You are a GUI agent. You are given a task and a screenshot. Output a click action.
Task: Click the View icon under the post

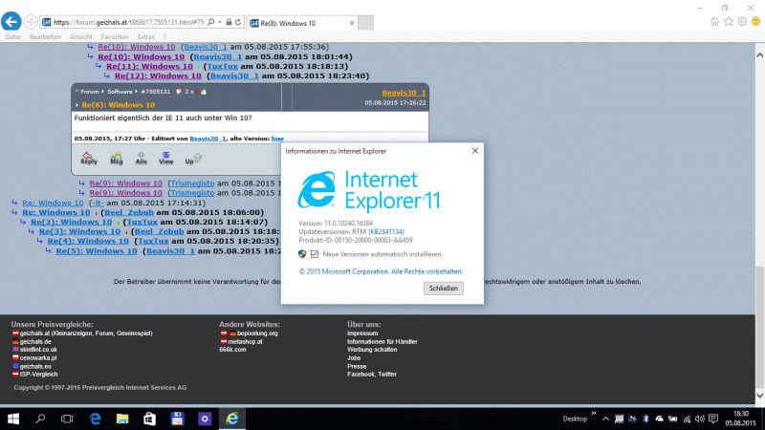point(165,158)
